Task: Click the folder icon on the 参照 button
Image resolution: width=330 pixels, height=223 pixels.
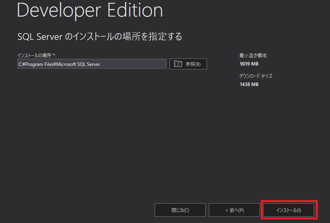Action: 178,64
